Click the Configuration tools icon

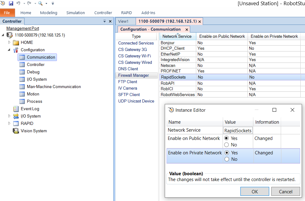pos(16,50)
